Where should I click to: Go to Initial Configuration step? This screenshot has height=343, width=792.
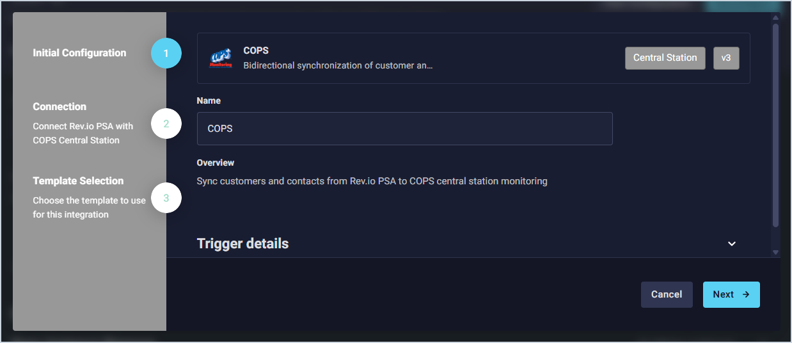tap(79, 53)
